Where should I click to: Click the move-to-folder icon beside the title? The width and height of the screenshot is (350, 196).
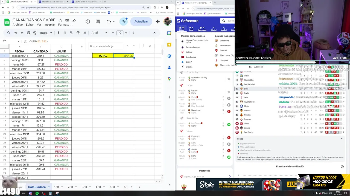pyautogui.click(x=67, y=20)
